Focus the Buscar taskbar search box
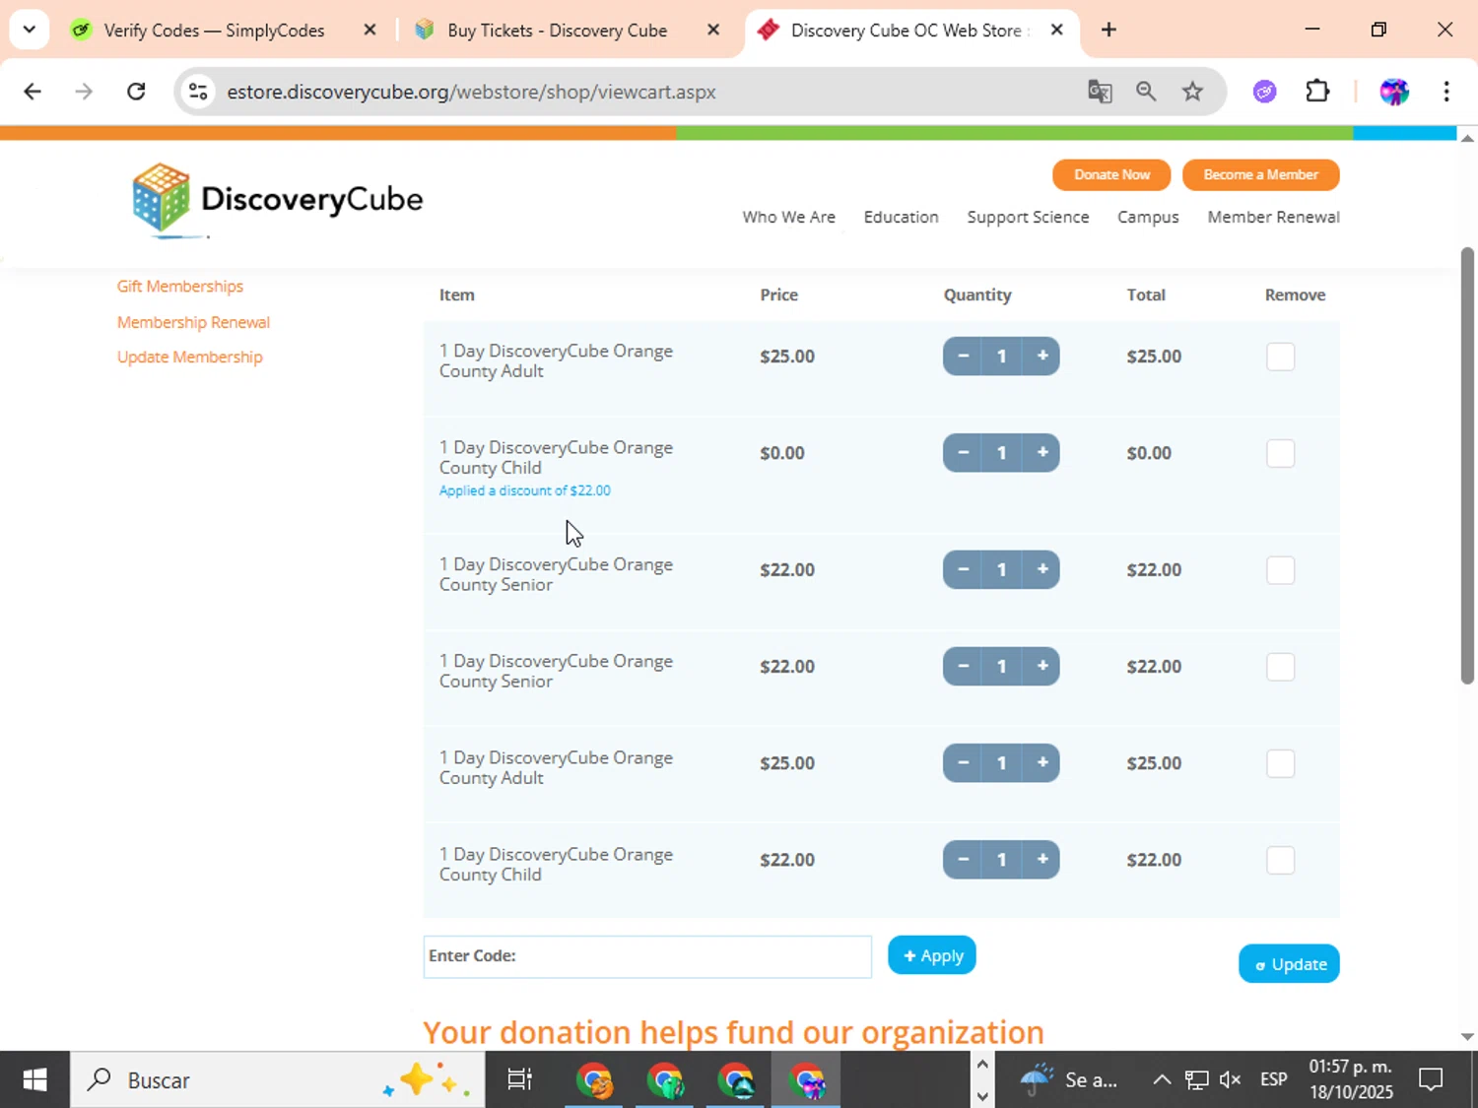Image resolution: width=1478 pixels, height=1108 pixels. pyautogui.click(x=277, y=1080)
